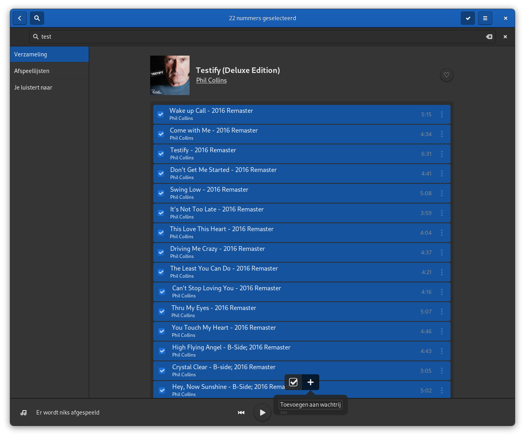Image resolution: width=525 pixels, height=437 pixels.
Task: Close the search bar
Action: tap(505, 37)
